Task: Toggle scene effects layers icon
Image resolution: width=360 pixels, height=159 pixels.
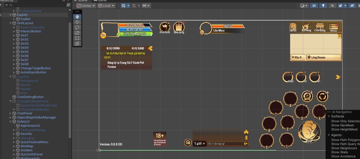Action: (x=341, y=6)
